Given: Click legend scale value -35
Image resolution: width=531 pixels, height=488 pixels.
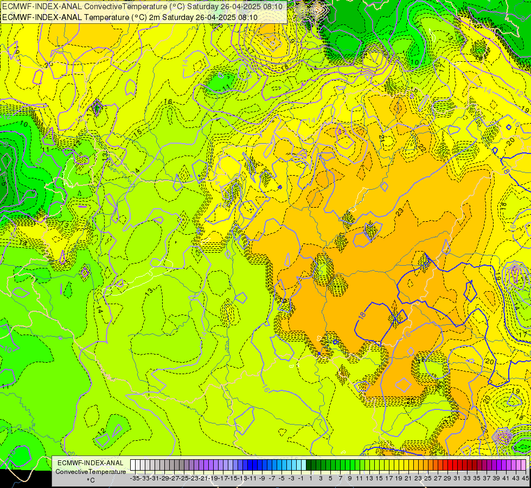Looking at the screenshot, I should 135,478.
